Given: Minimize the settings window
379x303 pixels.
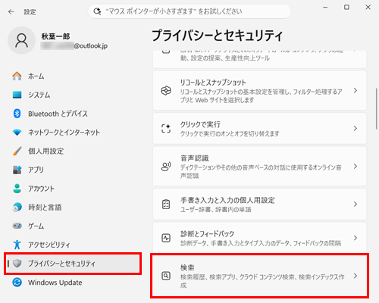Looking at the screenshot, I should pos(325,8).
